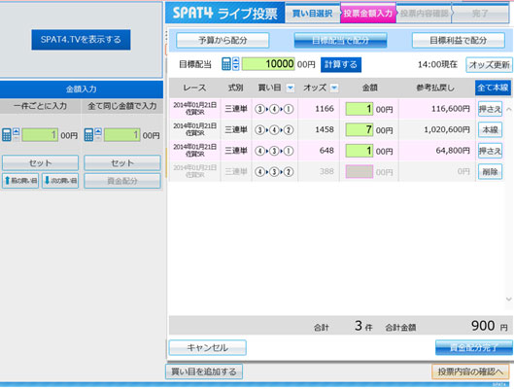The height and width of the screenshot is (389, 514).
Task: Open calculator icon under 全て同じ金額で入力
Action: tap(88, 134)
